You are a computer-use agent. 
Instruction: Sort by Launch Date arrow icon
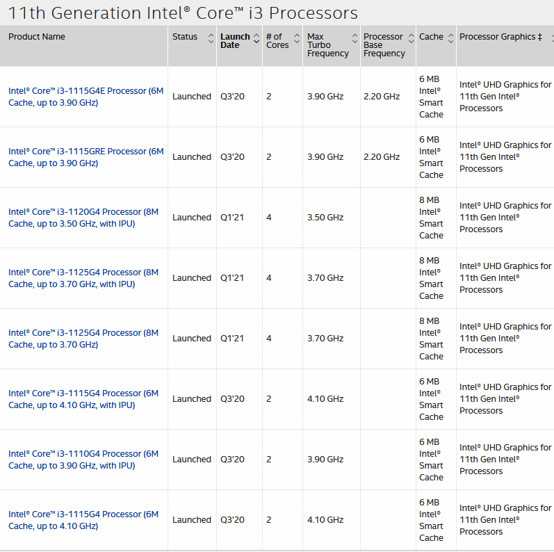tap(257, 38)
